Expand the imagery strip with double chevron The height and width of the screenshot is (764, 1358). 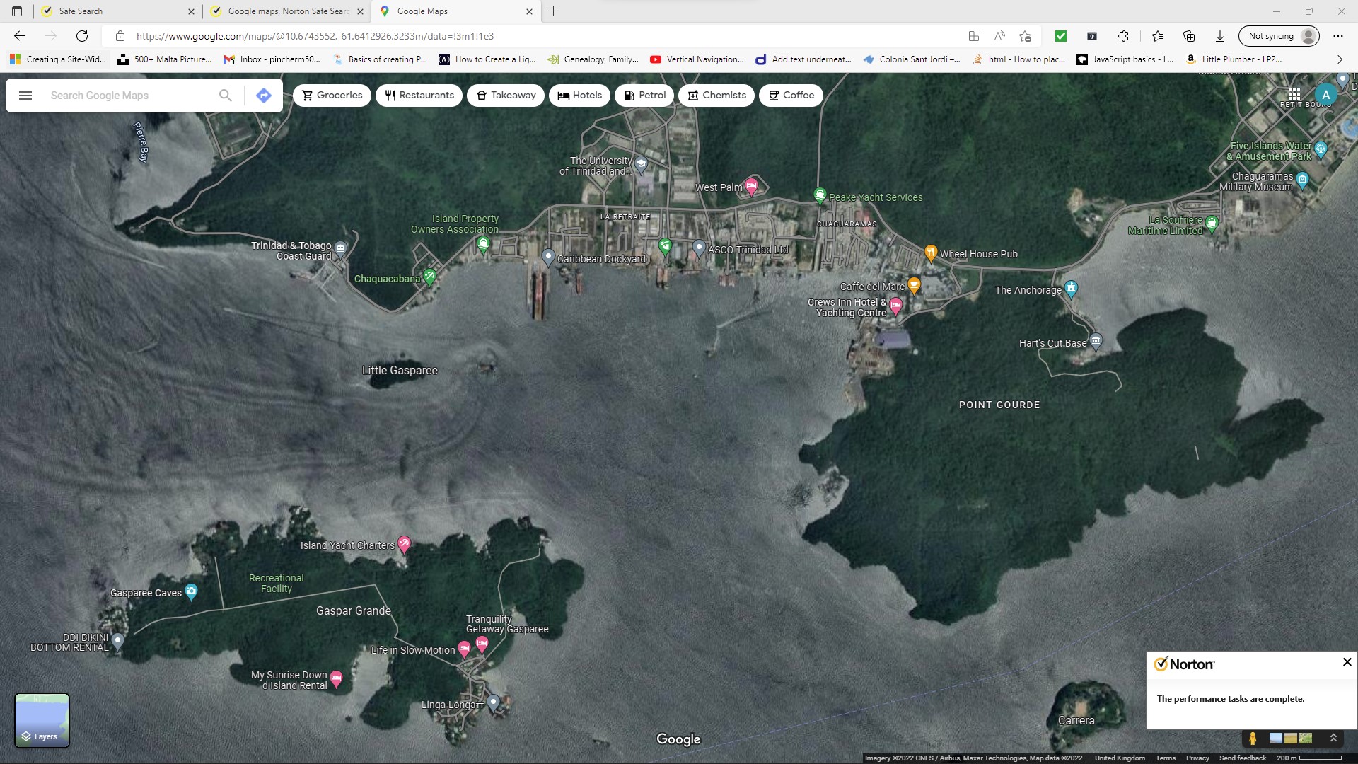1333,738
